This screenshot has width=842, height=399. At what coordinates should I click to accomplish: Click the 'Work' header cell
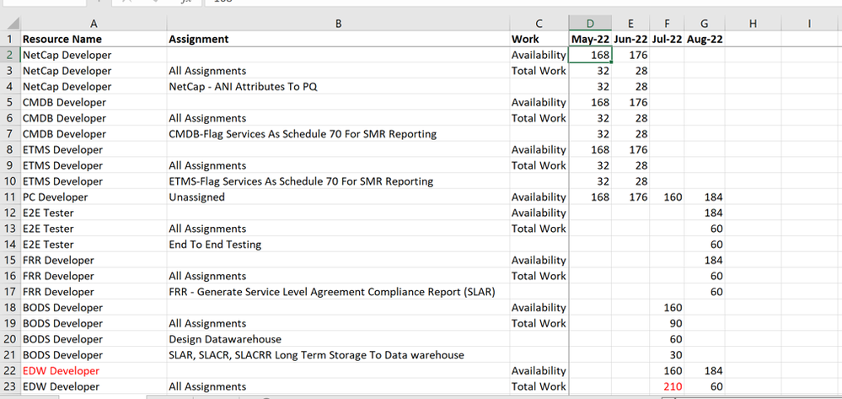point(539,40)
